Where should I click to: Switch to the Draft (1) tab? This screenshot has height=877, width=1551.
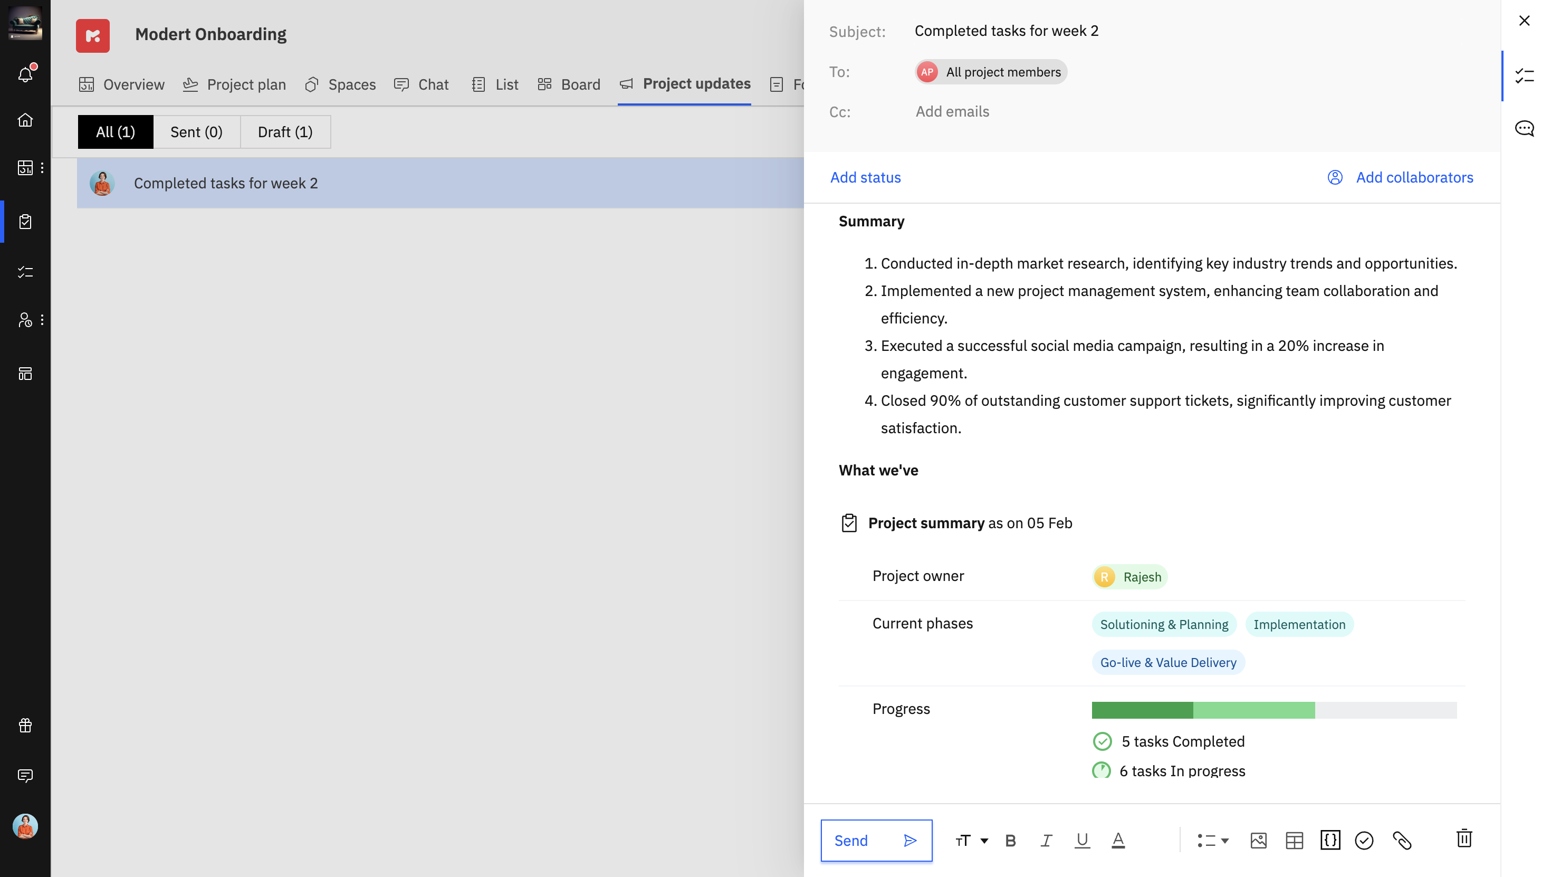coord(285,132)
